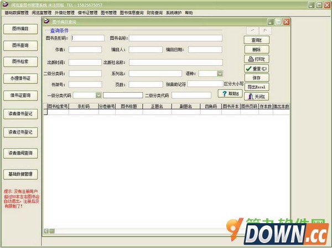332x248 pixels.
Task: Focus the 拼音助记符 input field
Action: pyautogui.click(x=205, y=84)
